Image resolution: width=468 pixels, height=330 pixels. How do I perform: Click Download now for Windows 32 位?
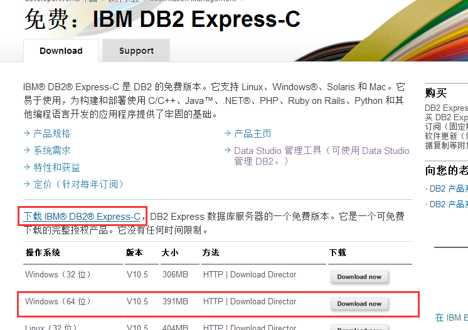point(359,277)
